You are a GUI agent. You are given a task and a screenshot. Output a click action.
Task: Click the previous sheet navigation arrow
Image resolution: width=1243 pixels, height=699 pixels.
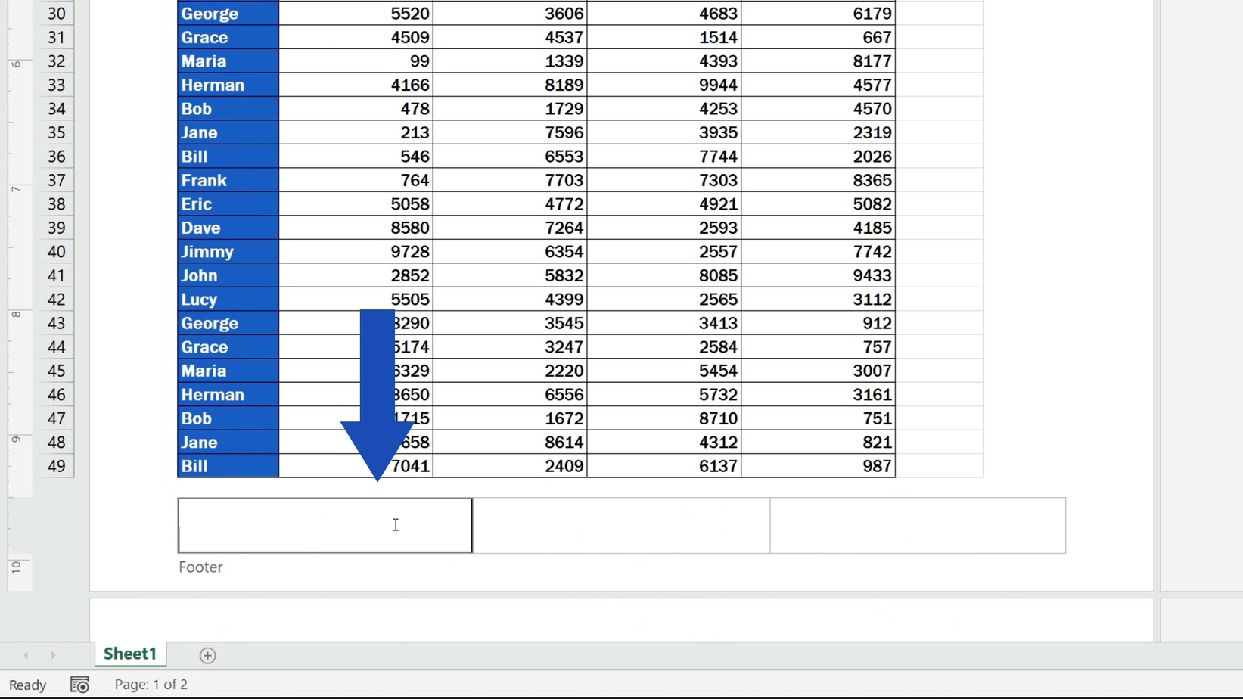26,655
